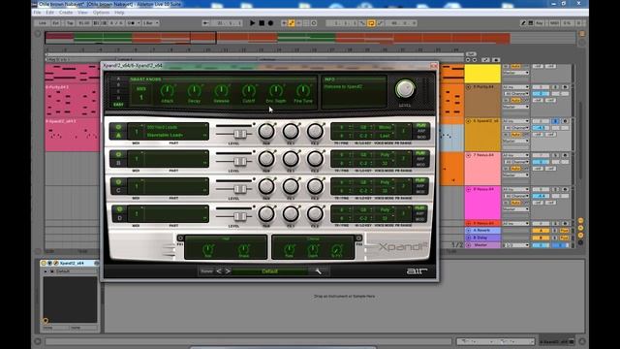
Task: Arm the Arrangement Record button
Action: (271, 23)
